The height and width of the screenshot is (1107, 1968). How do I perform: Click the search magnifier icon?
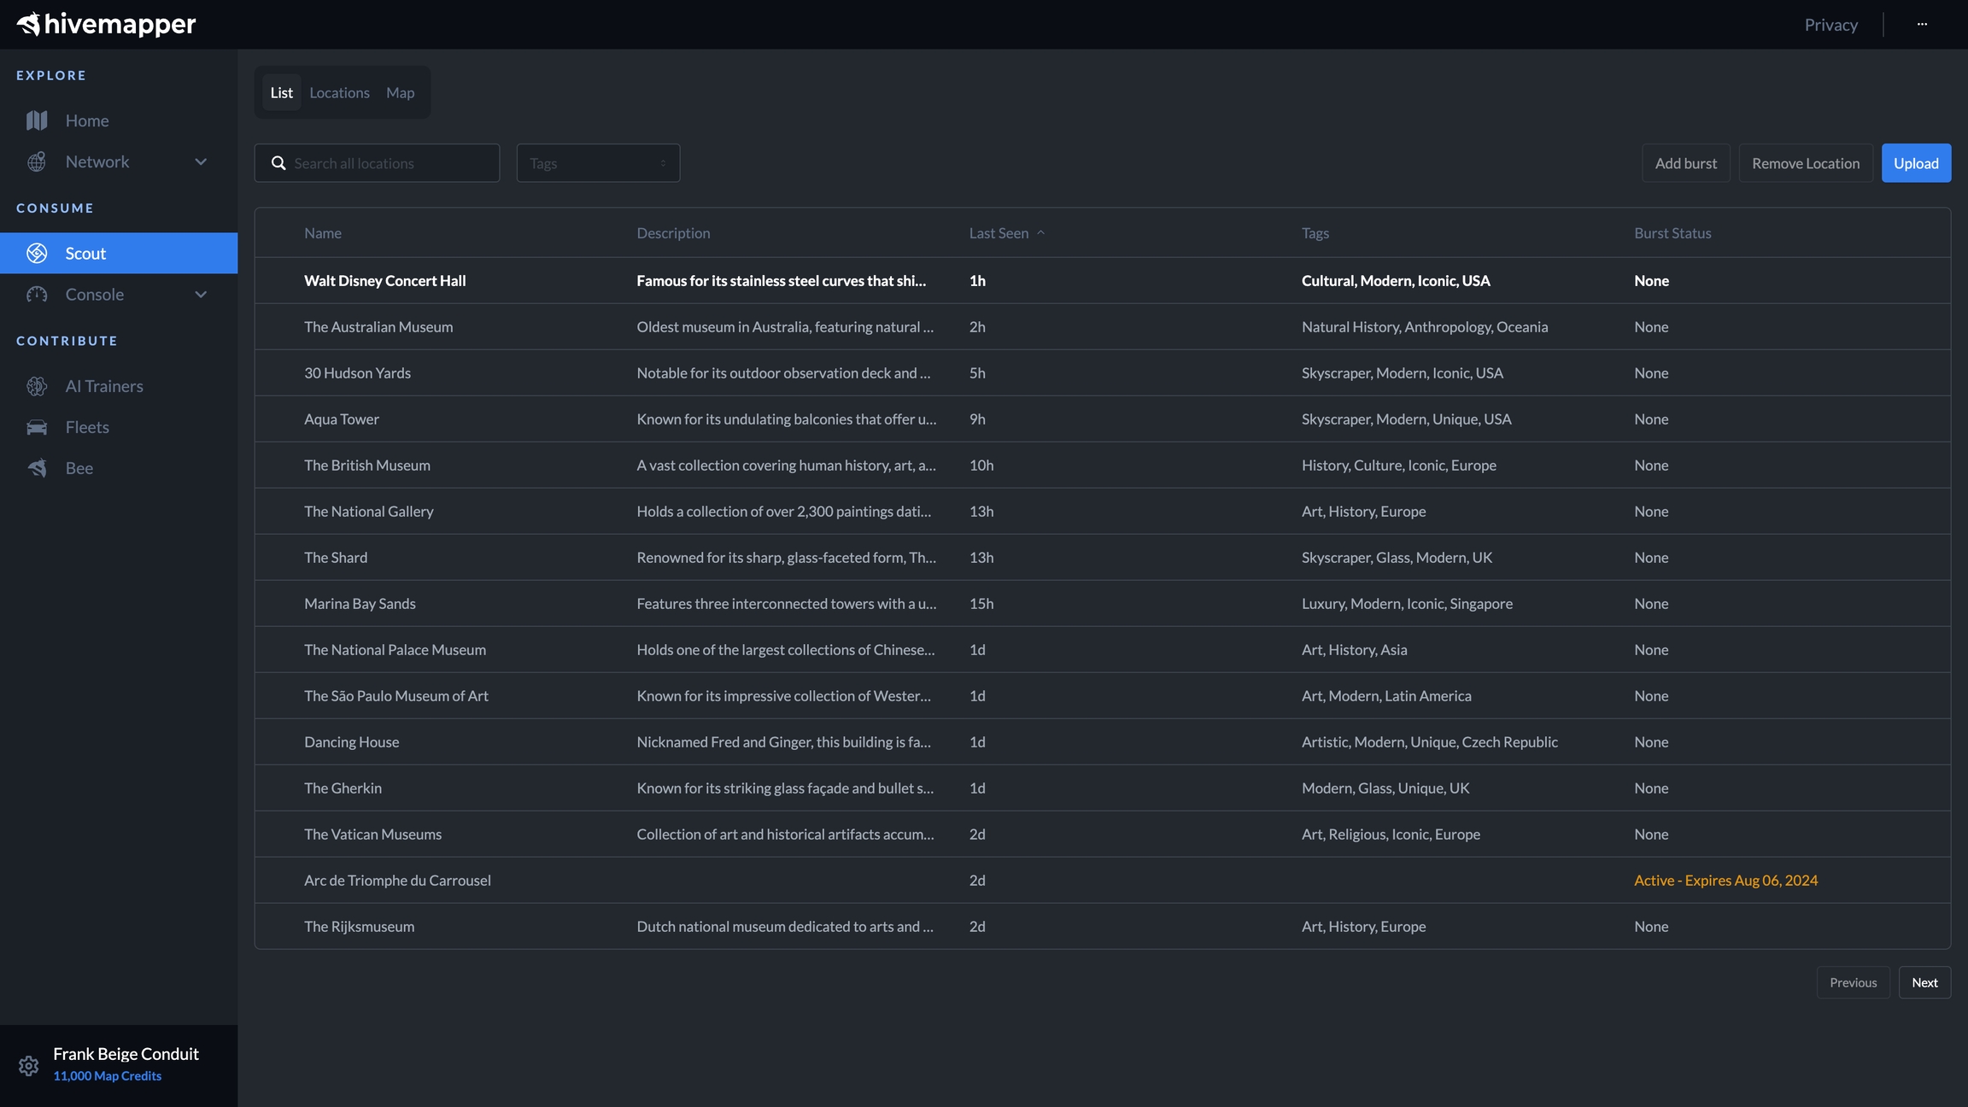pyautogui.click(x=278, y=163)
